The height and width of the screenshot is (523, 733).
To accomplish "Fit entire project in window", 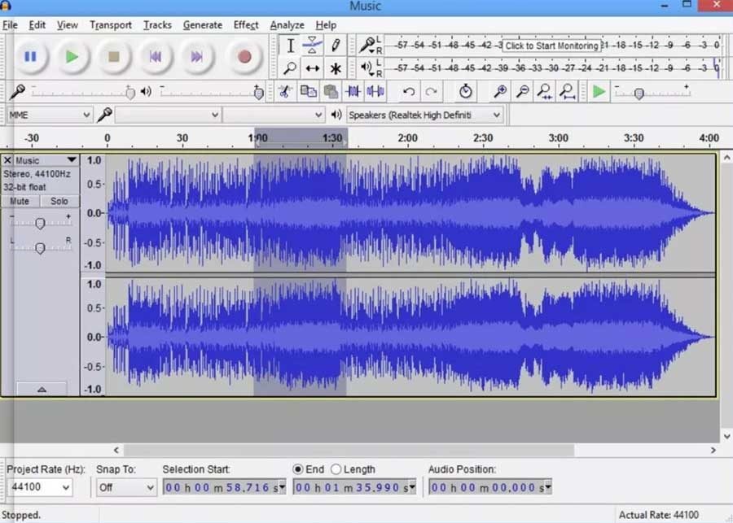I will click(x=567, y=91).
